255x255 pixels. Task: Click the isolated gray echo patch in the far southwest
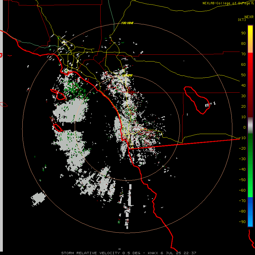click(x=38, y=199)
